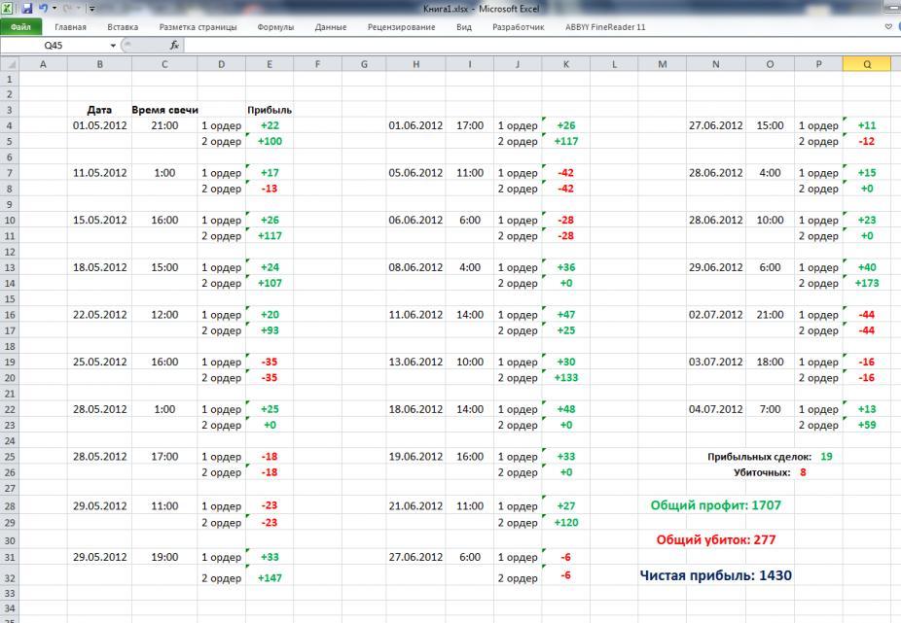Open the Файл tab

click(x=20, y=27)
